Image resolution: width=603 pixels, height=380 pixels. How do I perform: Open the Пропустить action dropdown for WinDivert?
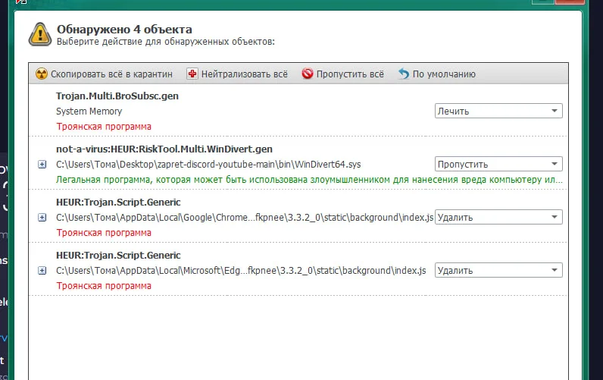click(498, 164)
